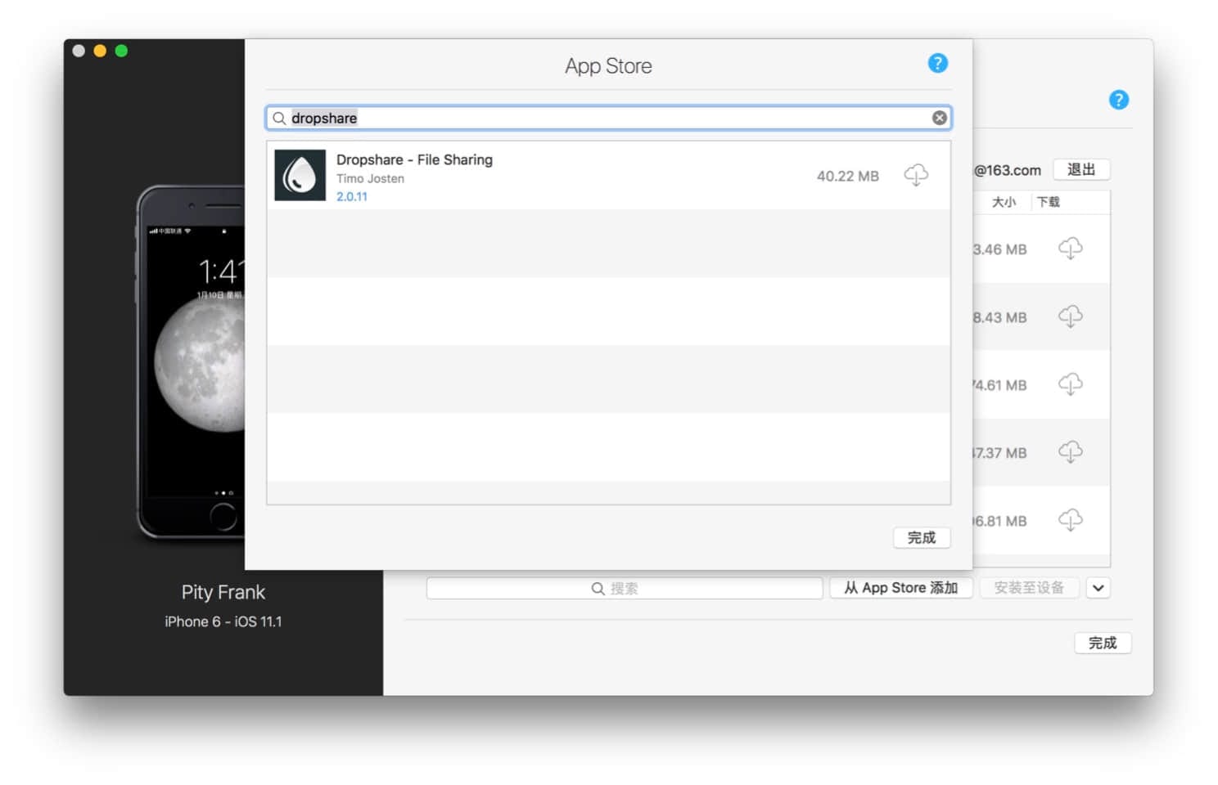The image size is (1218, 785).
Task: Click the 下载 column header
Action: (1048, 201)
